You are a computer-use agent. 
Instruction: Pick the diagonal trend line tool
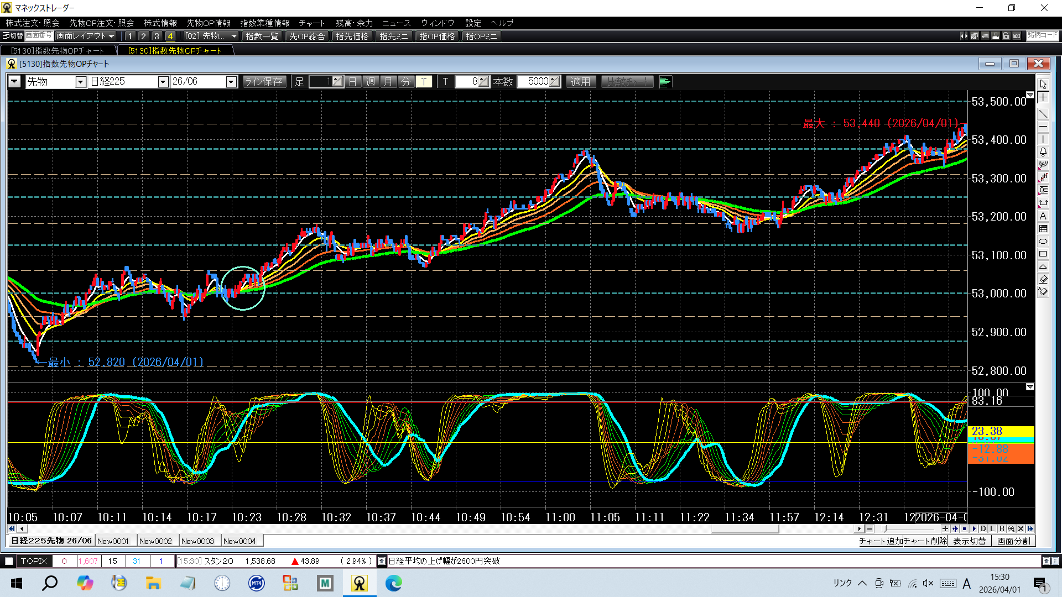click(1043, 114)
